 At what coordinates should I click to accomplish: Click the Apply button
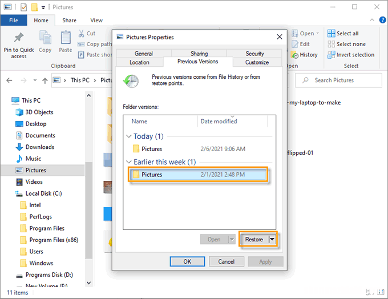[265, 261]
